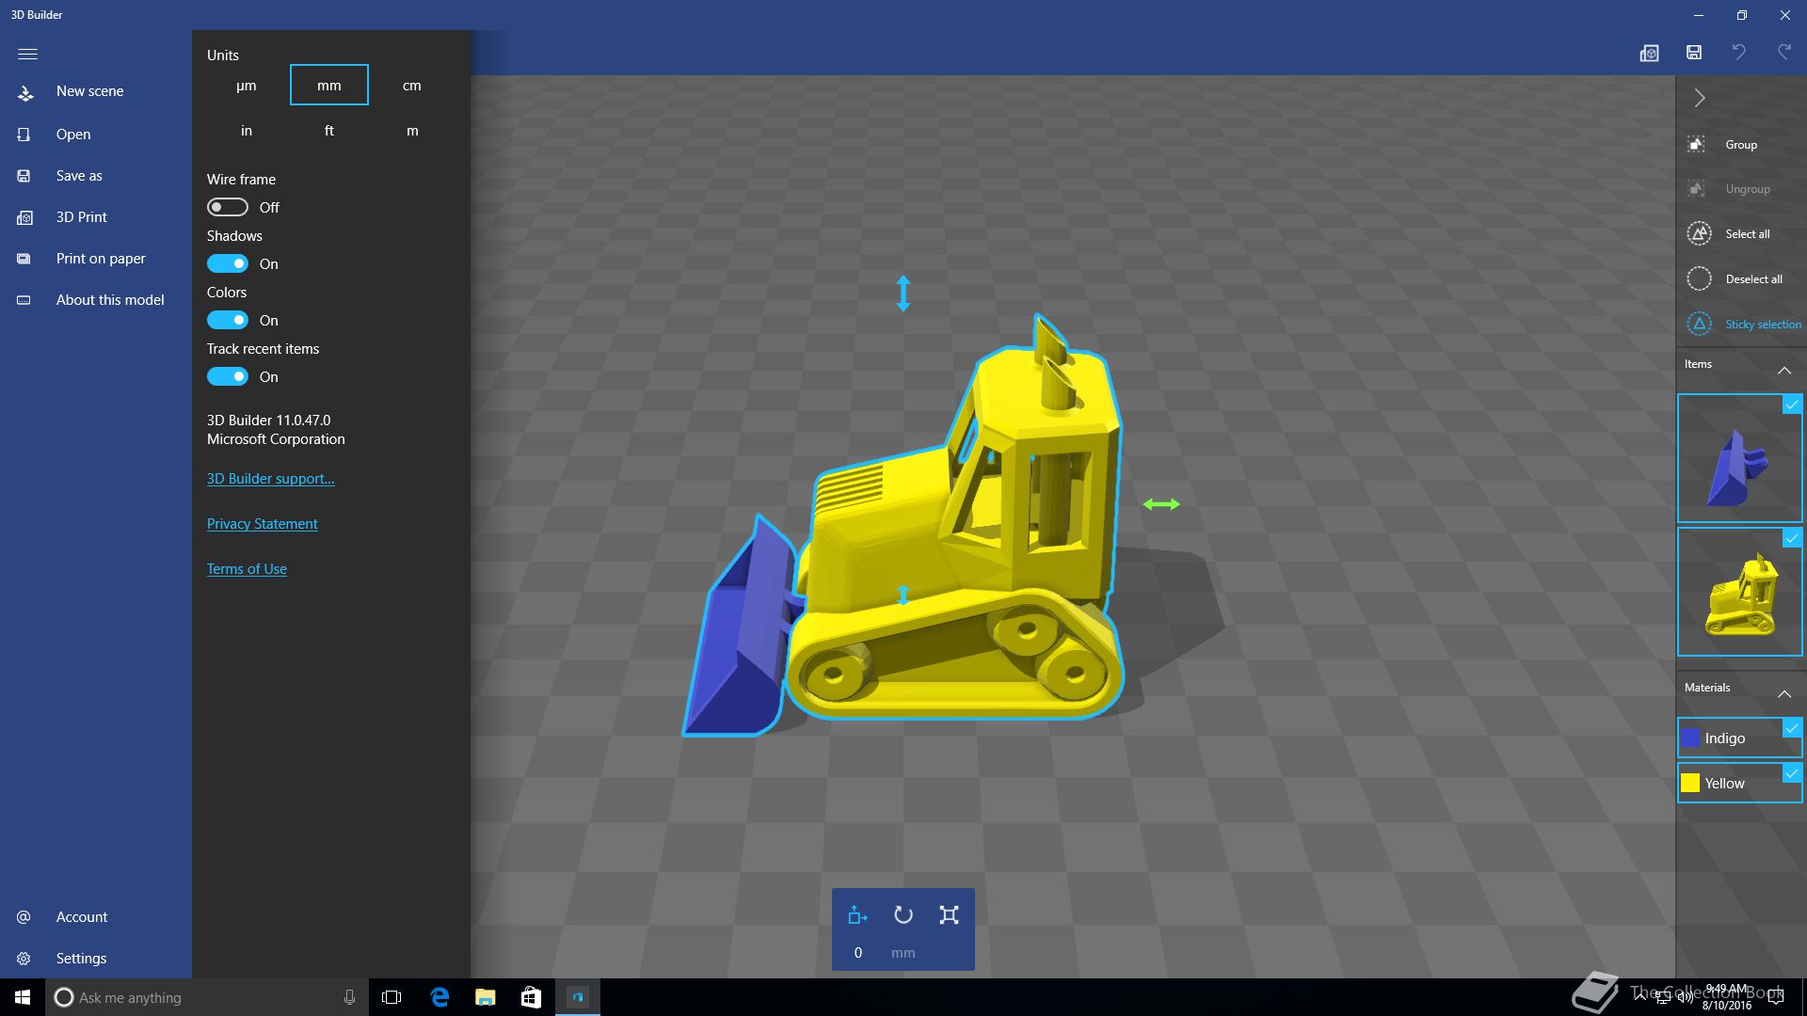Launch Microsoft Edge from taskbar
The image size is (1807, 1016).
click(x=440, y=997)
